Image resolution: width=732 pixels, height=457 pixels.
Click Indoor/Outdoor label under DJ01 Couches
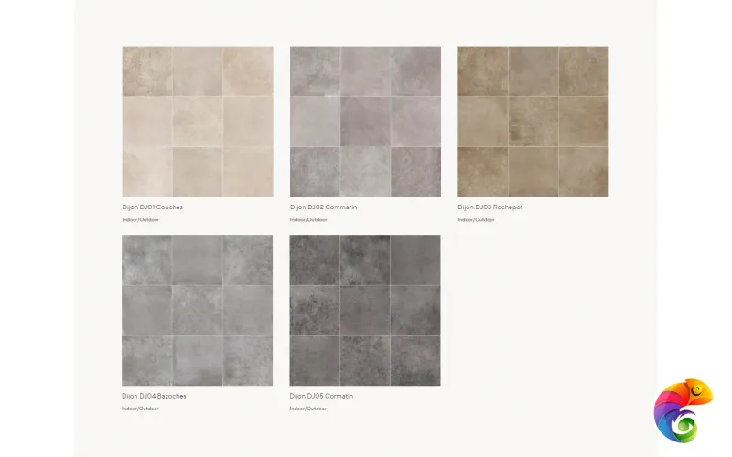pos(140,220)
